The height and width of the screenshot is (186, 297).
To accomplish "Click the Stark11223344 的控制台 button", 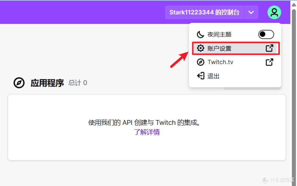I will click(204, 12).
